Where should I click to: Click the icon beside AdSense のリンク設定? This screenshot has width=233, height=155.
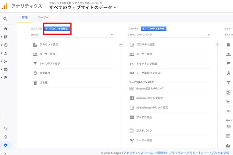pyautogui.click(x=132, y=98)
